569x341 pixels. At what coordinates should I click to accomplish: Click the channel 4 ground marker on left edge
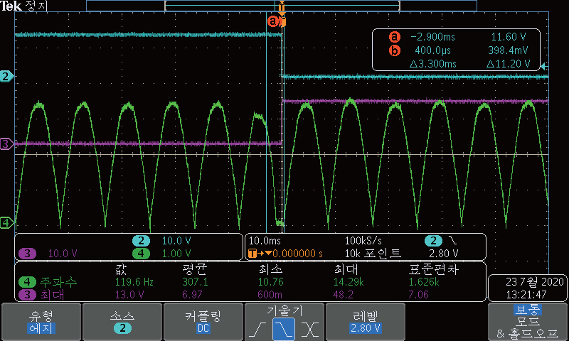coord(6,223)
